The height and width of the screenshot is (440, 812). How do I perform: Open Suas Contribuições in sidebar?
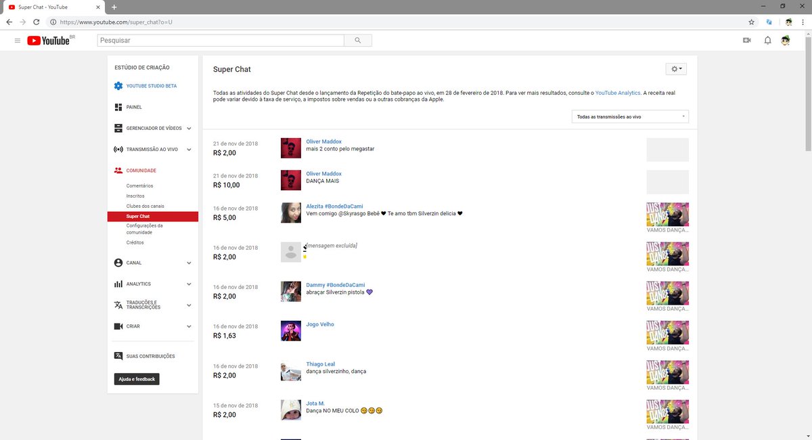[x=150, y=356]
